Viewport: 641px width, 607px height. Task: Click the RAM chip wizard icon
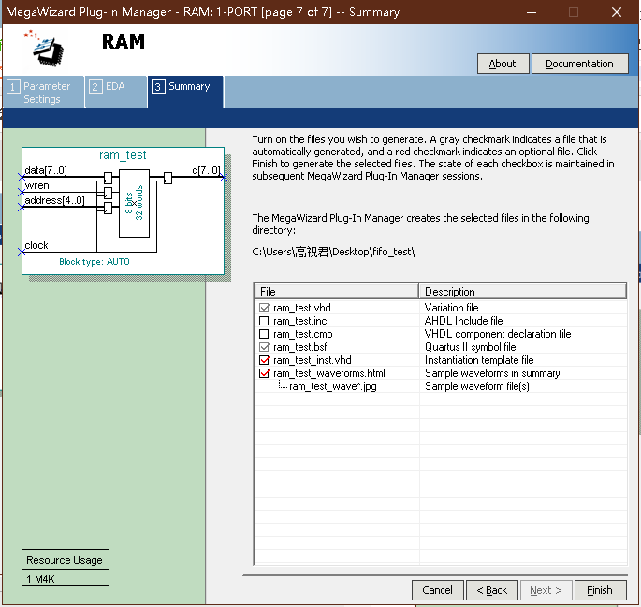[45, 49]
